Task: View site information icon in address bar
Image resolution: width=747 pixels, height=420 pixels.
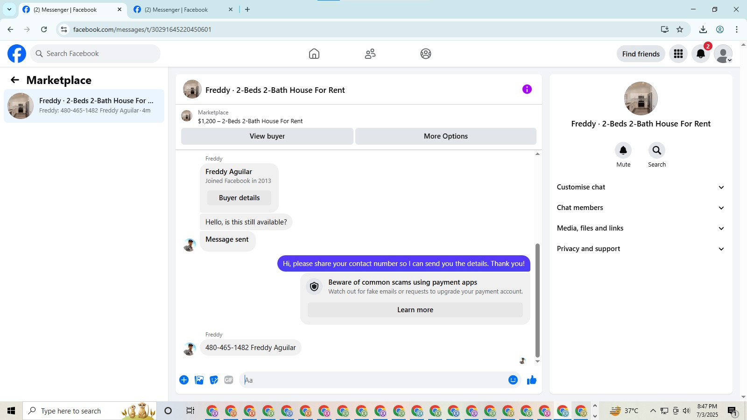Action: [x=64, y=29]
